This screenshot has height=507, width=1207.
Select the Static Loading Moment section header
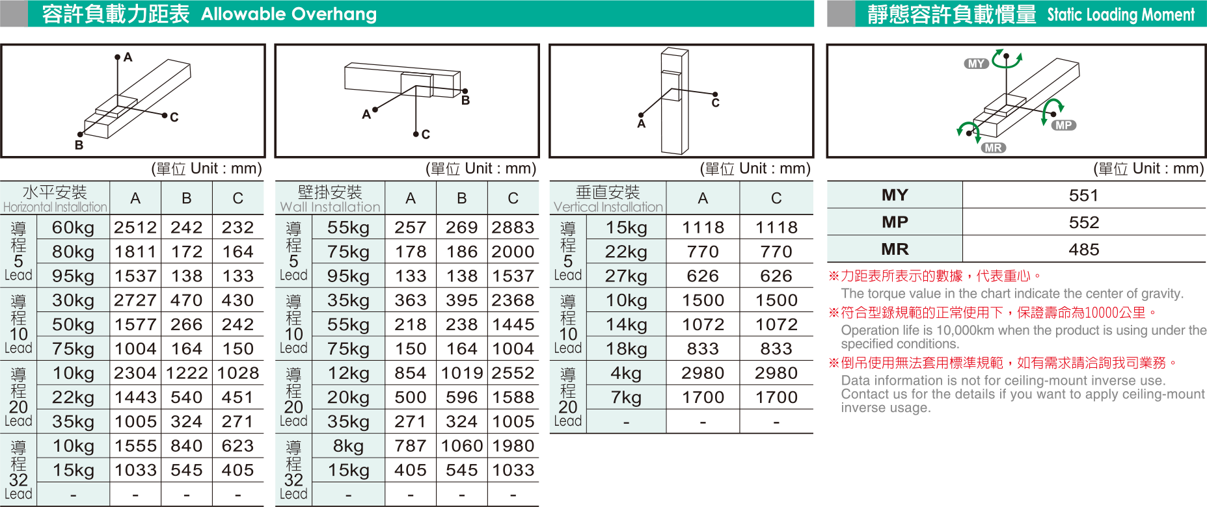(1030, 14)
